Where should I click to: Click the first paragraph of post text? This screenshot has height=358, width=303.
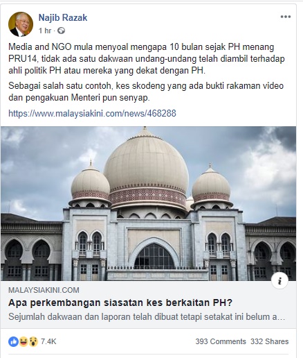tap(147, 59)
